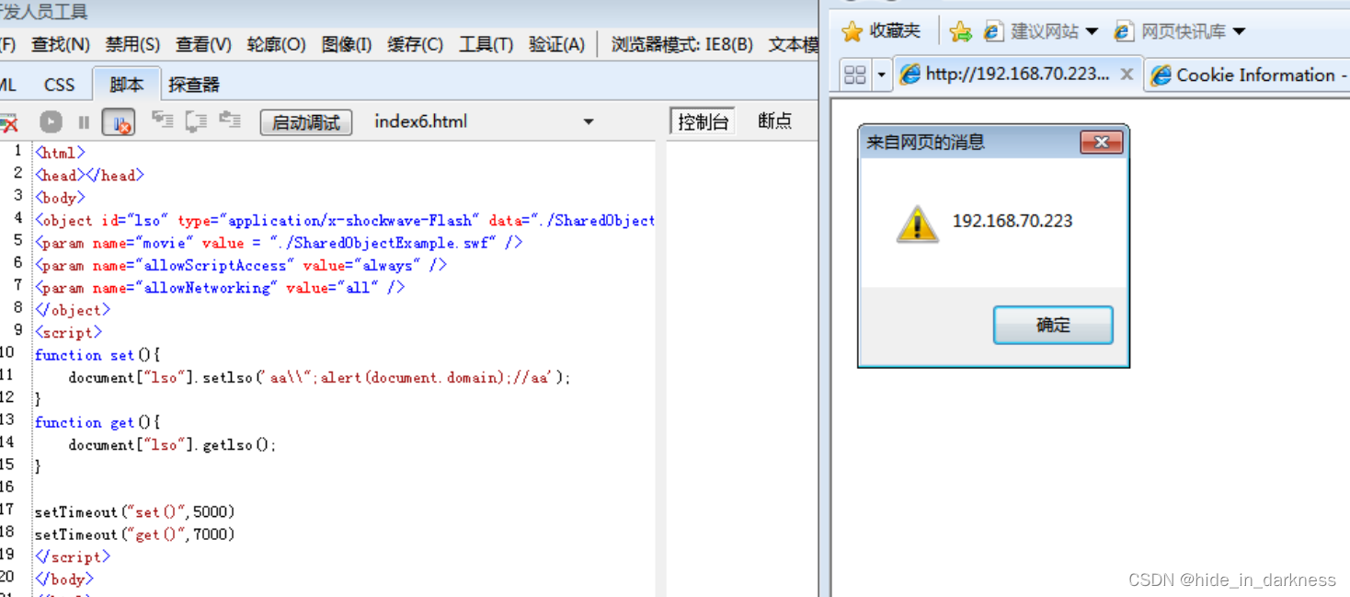Click line number 17 in the gutter
The image size is (1350, 597).
pos(7,510)
